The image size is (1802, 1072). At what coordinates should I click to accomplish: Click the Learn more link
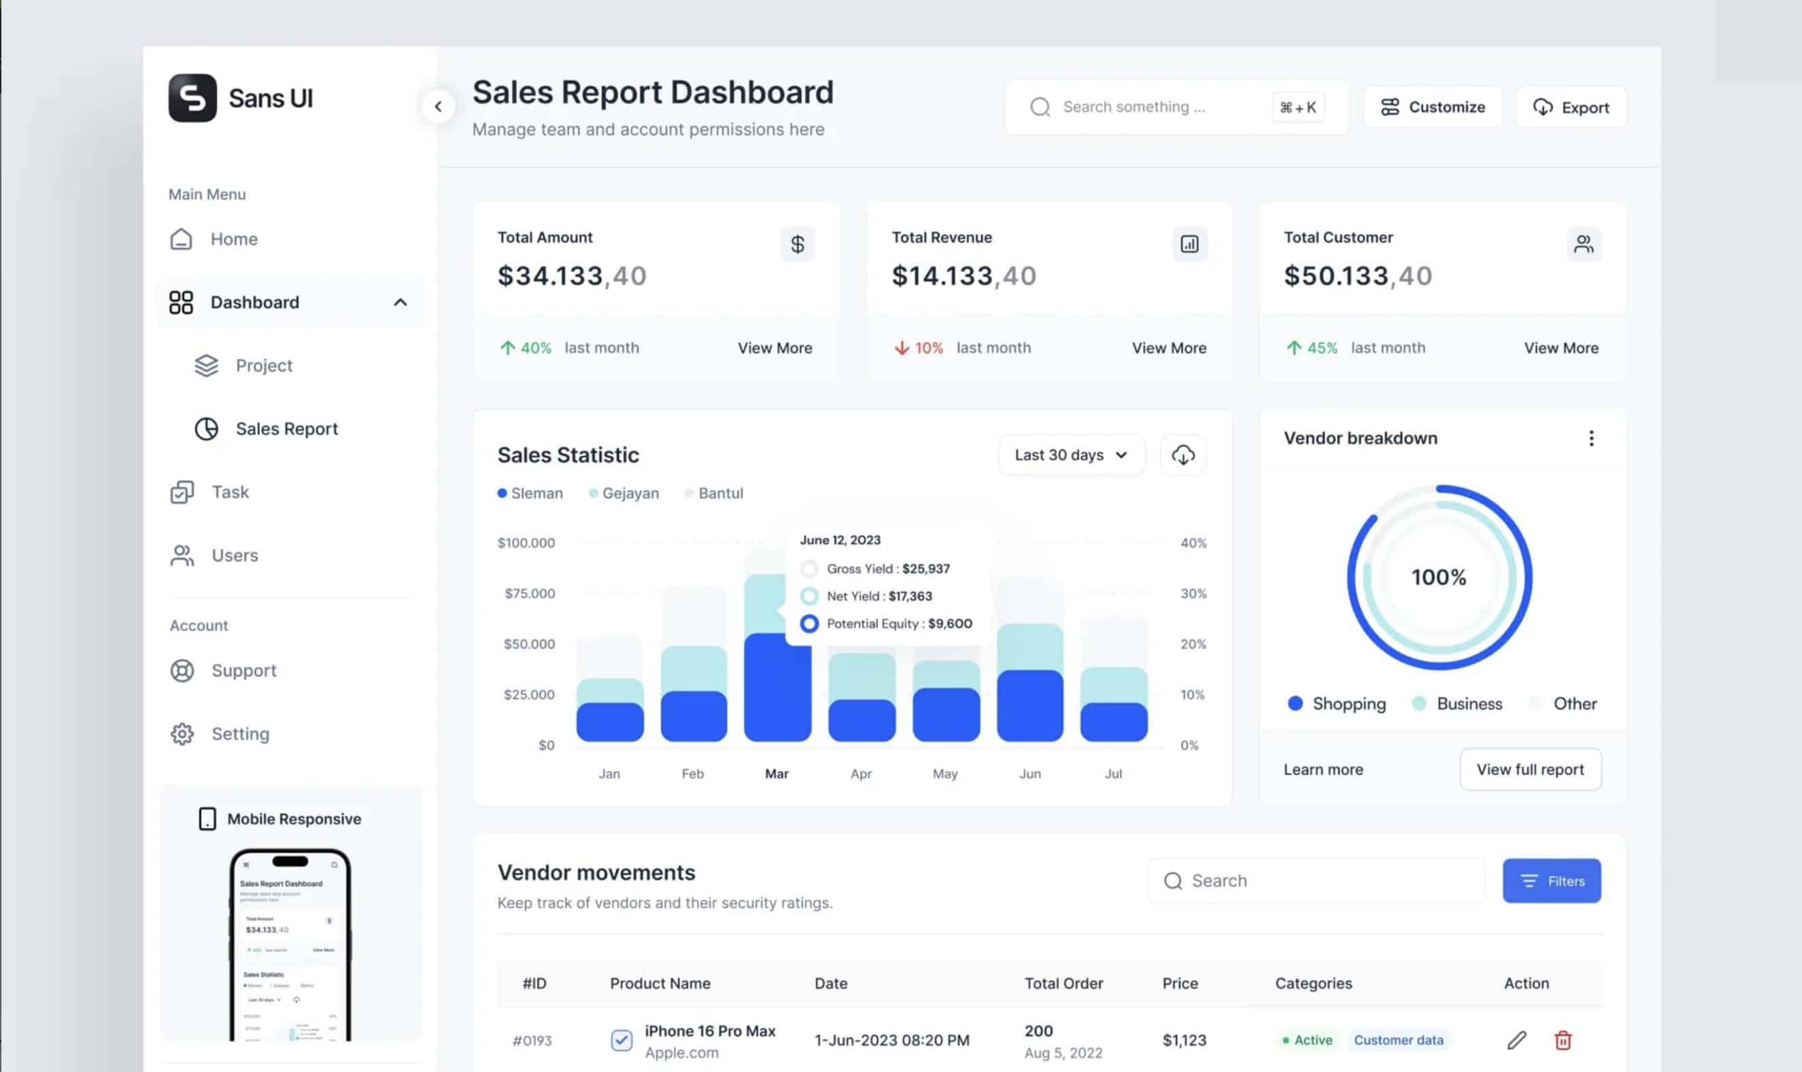click(1323, 769)
